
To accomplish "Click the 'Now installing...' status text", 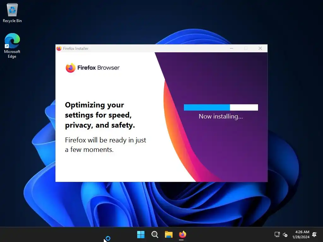I will [x=221, y=117].
